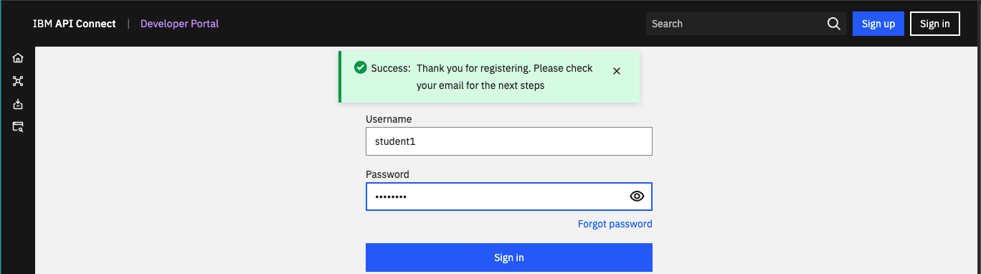Click the magnifier icon in search bar

[x=833, y=24]
